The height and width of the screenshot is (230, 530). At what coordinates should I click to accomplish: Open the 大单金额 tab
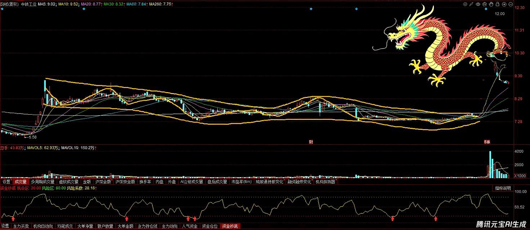(x=126, y=226)
